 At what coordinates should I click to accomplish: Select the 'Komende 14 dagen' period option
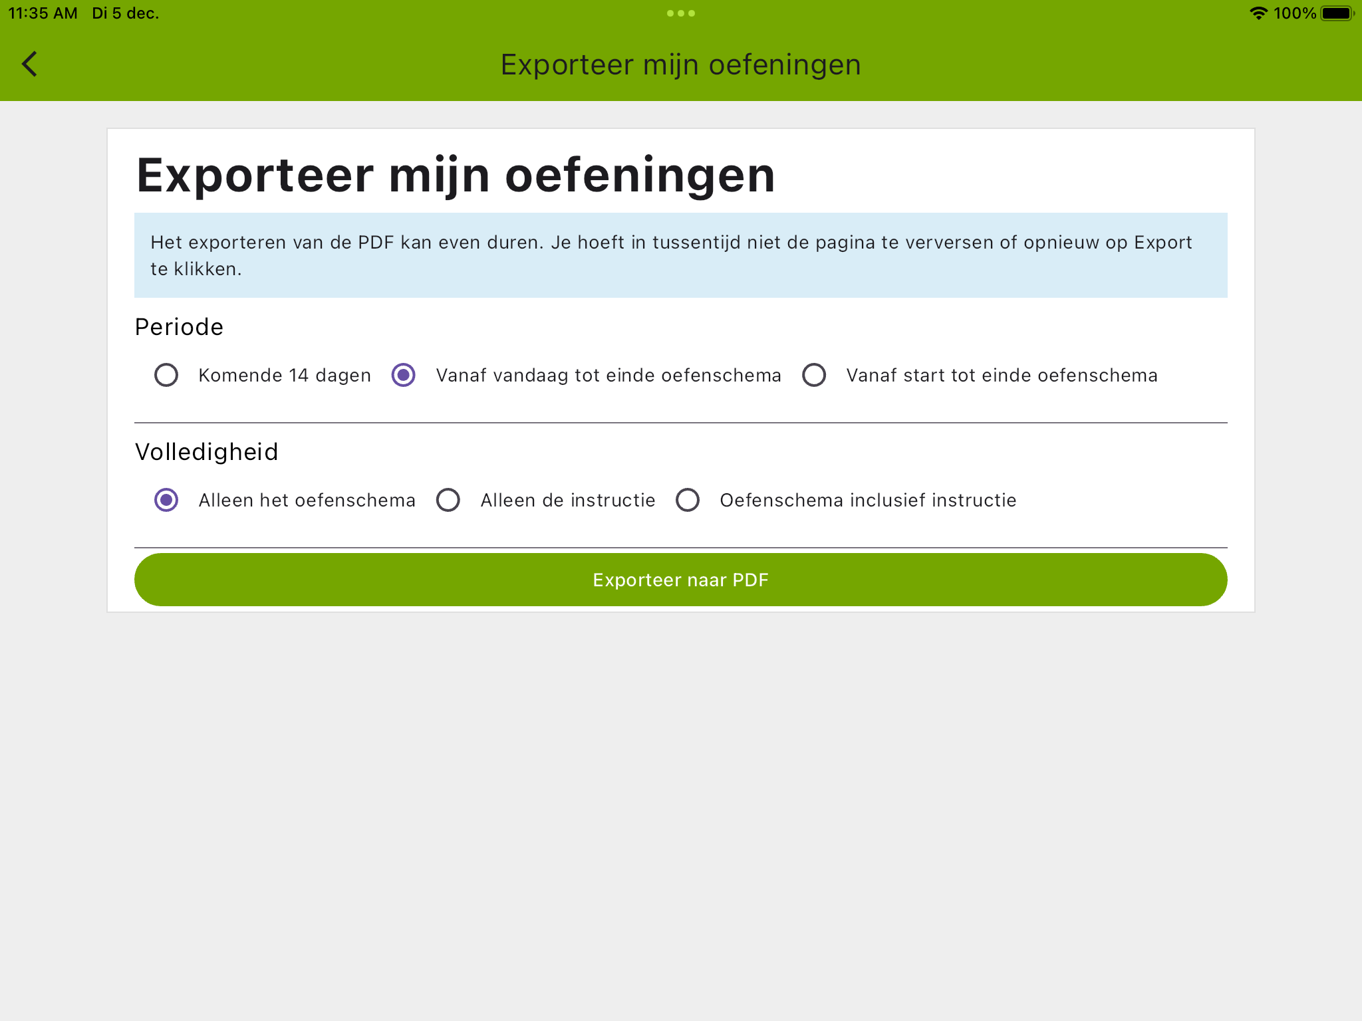point(166,375)
